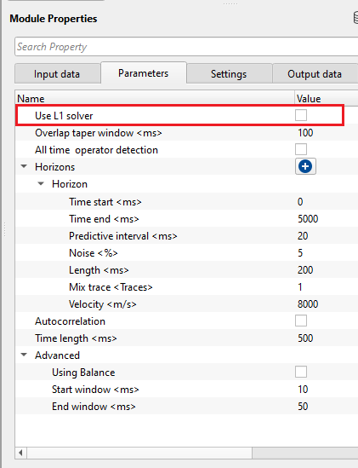Collapse the Horizons group
358x468 pixels.
click(x=24, y=166)
